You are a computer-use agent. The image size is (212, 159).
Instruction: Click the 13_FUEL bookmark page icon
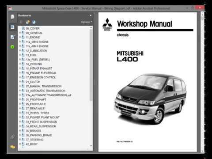point(23,55)
